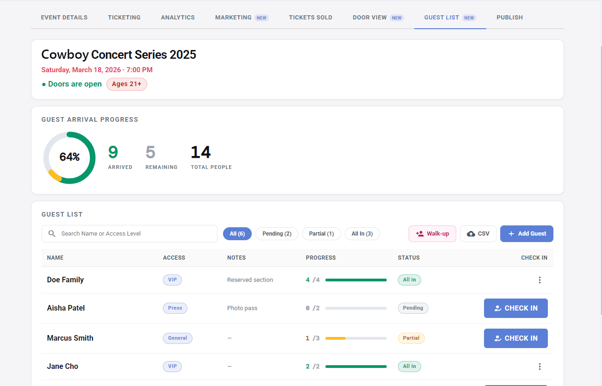Viewport: 602px width, 386px height.
Task: Switch to the Event Details tab
Action: [64, 18]
